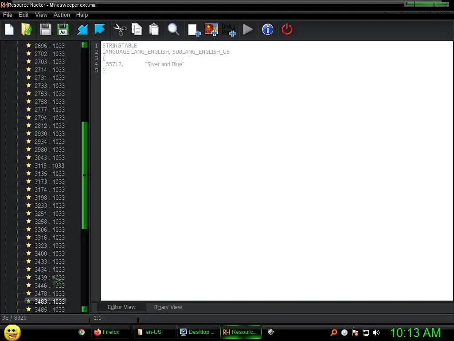Select tree item 3306 : 1033
The height and width of the screenshot is (341, 454).
click(50, 230)
